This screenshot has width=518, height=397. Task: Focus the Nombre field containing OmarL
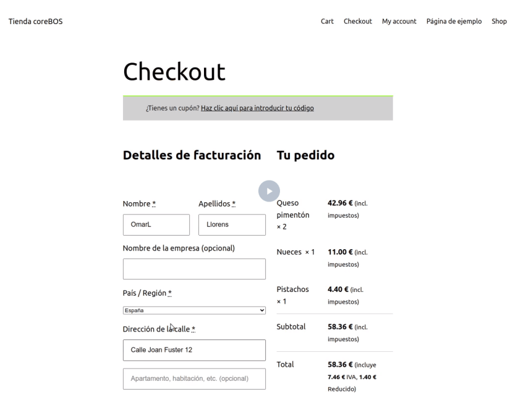click(156, 225)
